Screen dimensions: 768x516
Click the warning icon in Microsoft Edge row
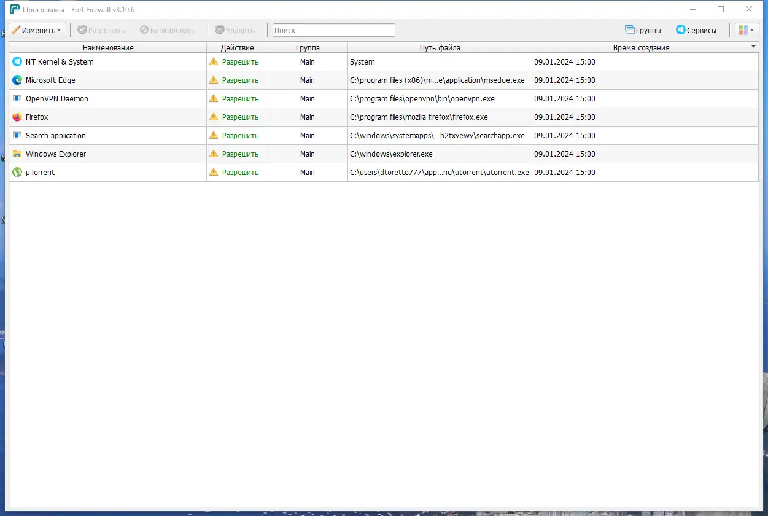214,80
